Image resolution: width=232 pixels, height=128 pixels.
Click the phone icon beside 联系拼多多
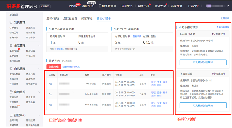(x=100, y=6)
